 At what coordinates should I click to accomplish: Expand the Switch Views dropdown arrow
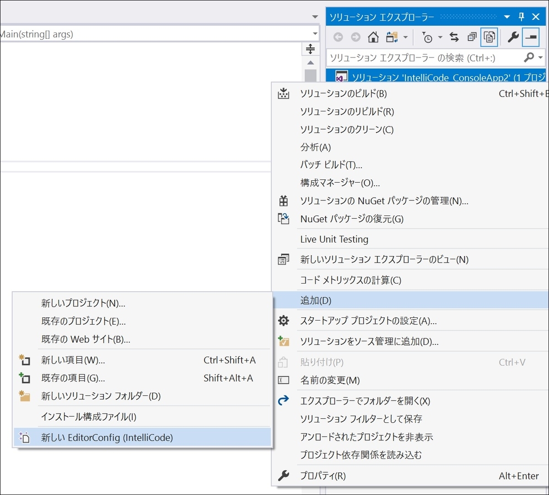coord(405,37)
